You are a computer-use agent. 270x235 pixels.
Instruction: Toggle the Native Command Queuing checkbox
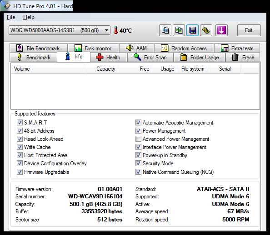[138, 172]
